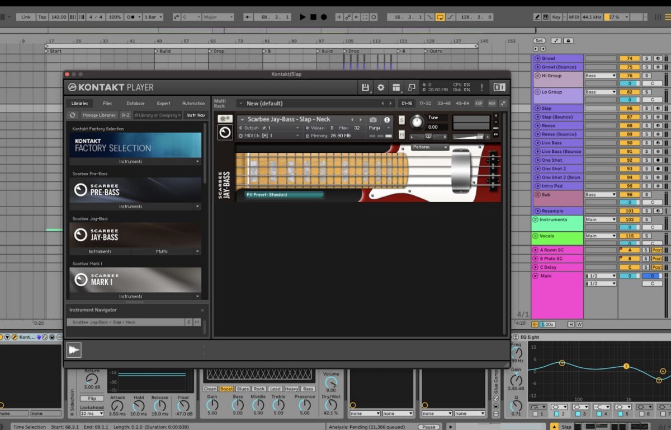Toggle the Post button on A Room SC
This screenshot has width=671, height=430.
(657, 250)
